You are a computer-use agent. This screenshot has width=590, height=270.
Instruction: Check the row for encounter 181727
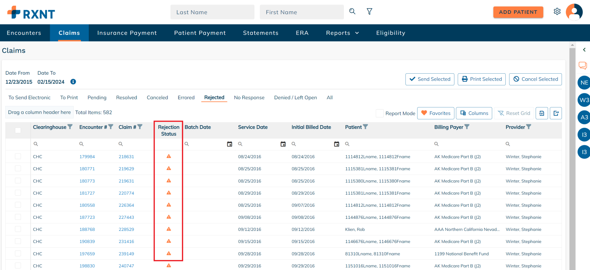[18, 193]
